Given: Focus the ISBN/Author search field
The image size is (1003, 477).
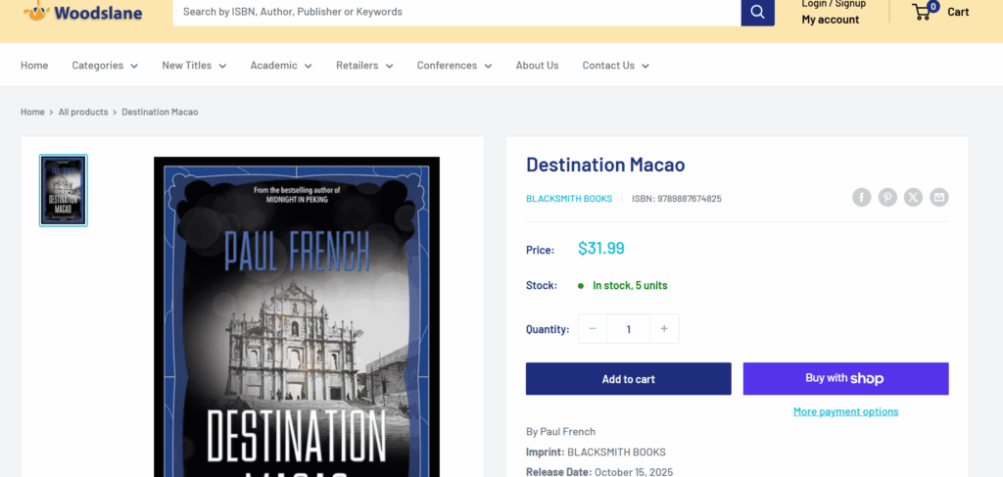Looking at the screenshot, I should click(455, 12).
